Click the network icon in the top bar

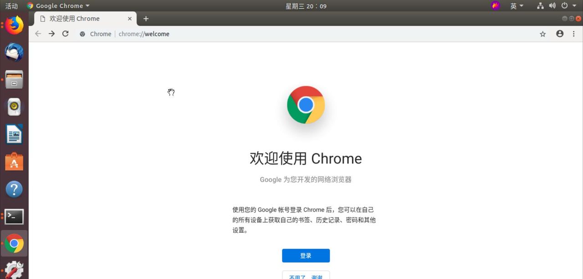pyautogui.click(x=540, y=6)
